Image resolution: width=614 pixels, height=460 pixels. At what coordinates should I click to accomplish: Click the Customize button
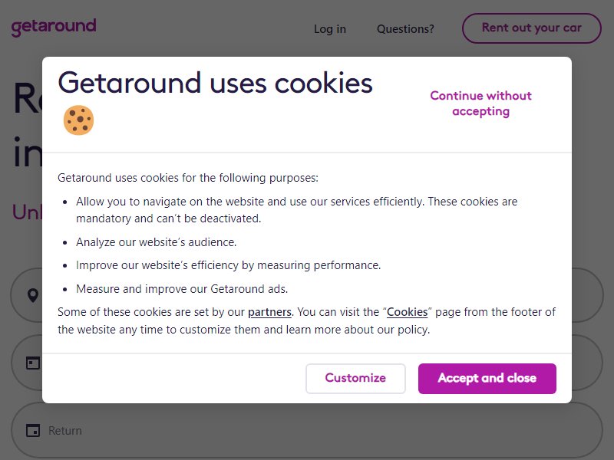point(355,378)
